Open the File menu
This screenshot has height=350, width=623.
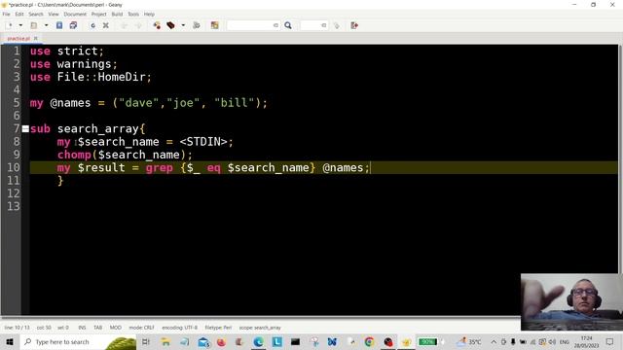coord(7,14)
